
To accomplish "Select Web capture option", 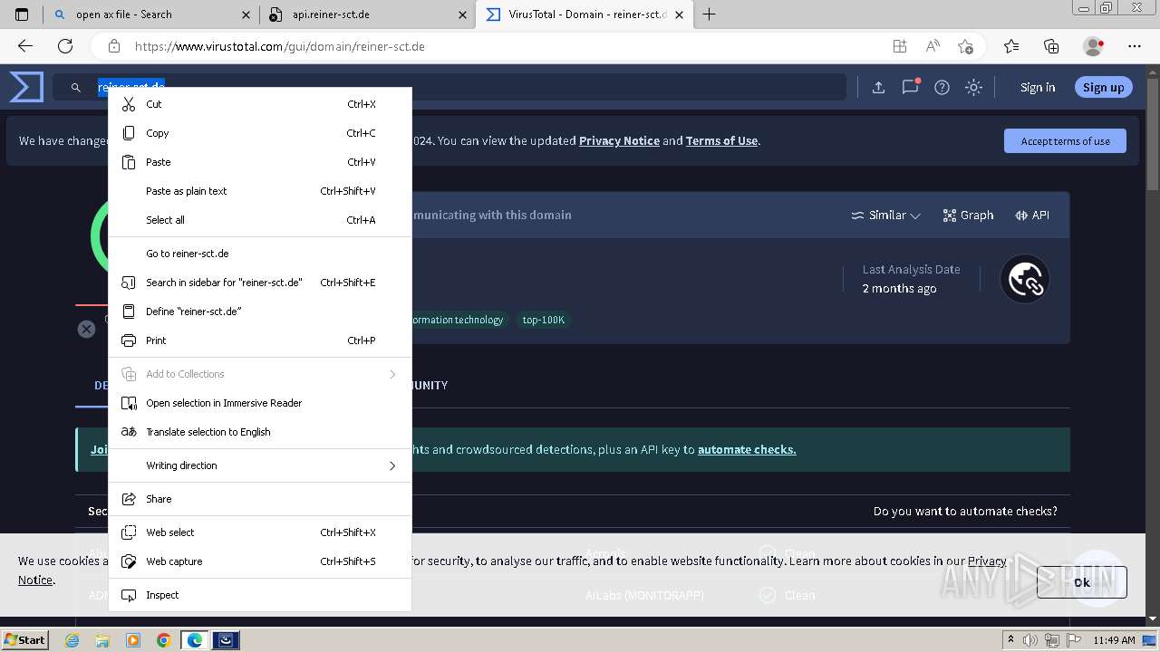I will 260,561.
